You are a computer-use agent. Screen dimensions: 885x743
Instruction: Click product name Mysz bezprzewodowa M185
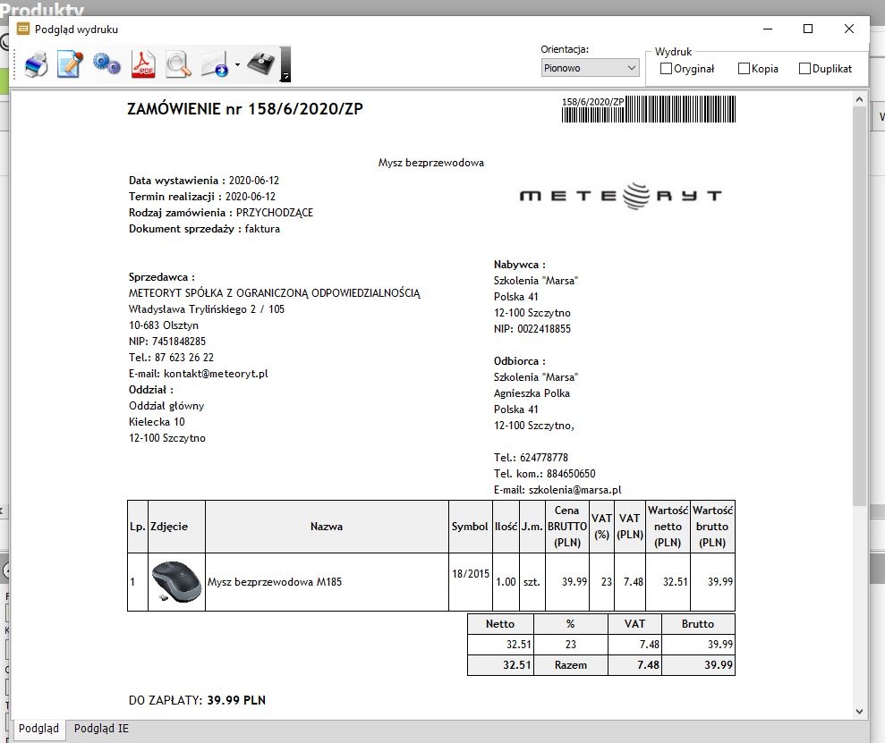point(275,582)
